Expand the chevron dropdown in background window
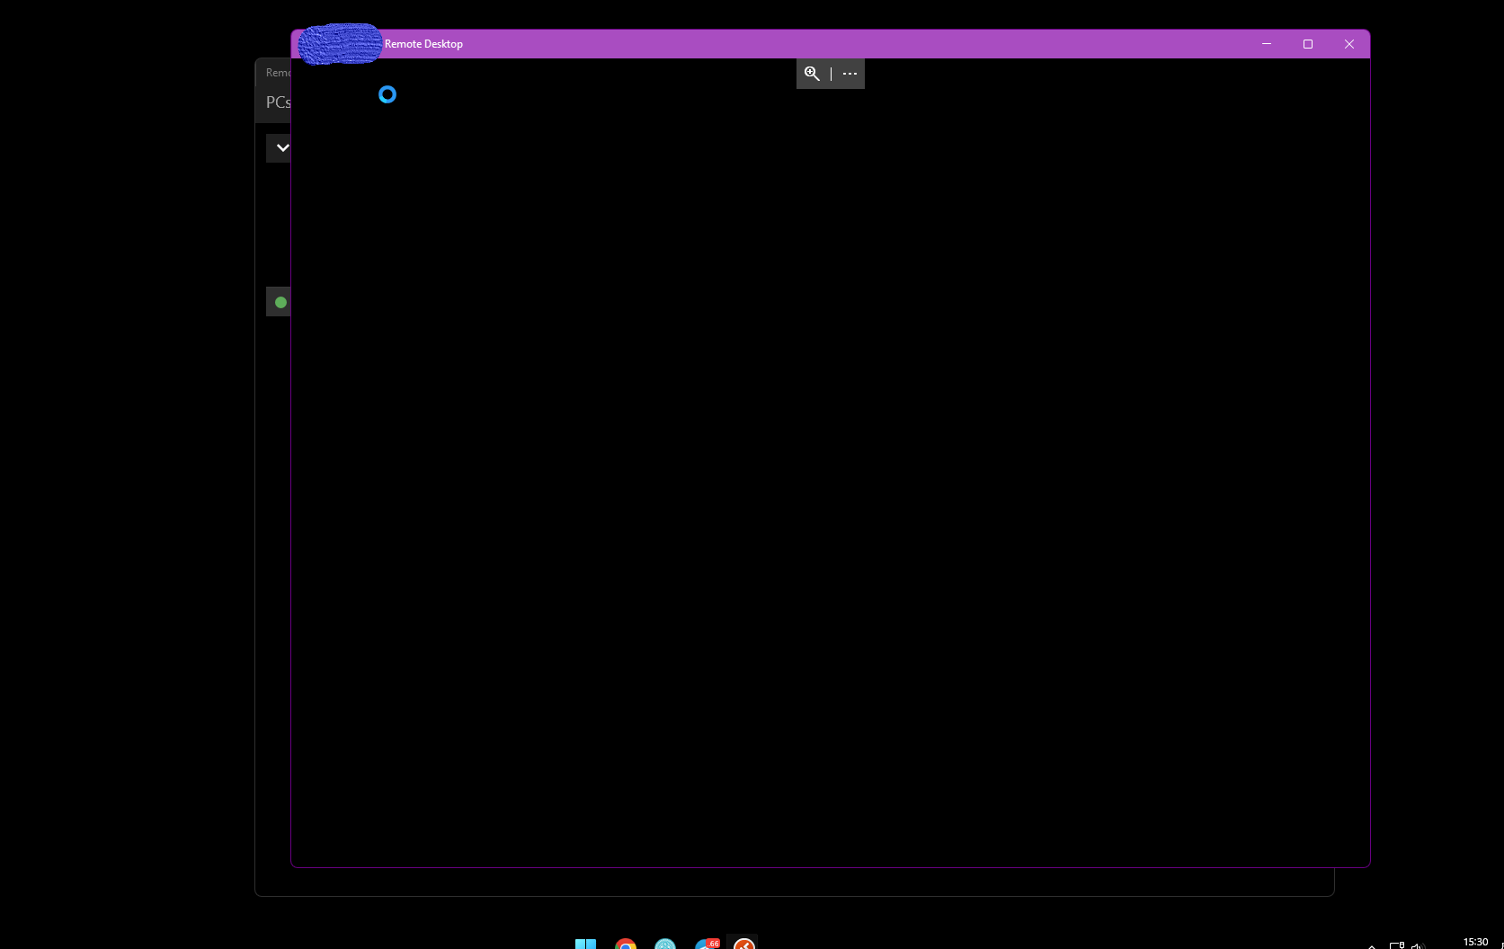This screenshot has width=1504, height=949. pyautogui.click(x=281, y=147)
